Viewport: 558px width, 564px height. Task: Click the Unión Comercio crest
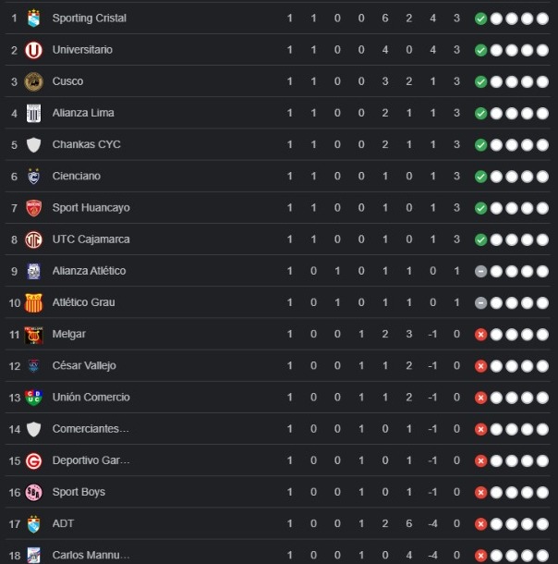33,398
